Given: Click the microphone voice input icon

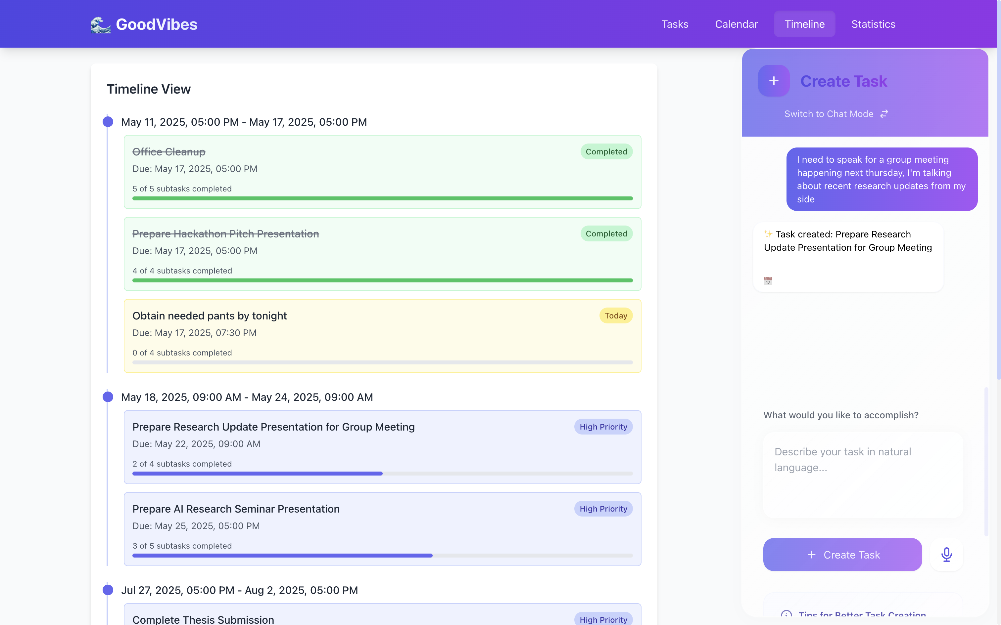Looking at the screenshot, I should 946,554.
